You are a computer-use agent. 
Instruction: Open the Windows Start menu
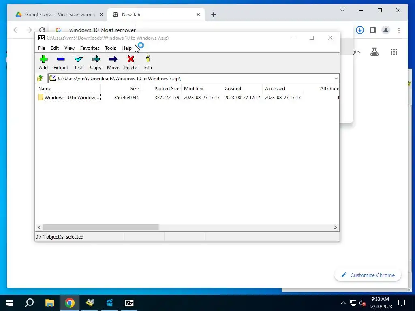tap(10, 303)
